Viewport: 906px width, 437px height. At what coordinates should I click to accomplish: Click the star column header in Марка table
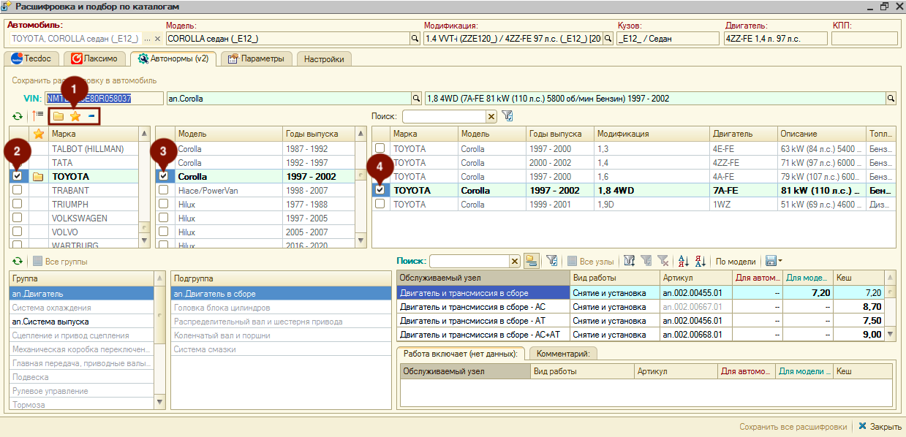(x=39, y=134)
